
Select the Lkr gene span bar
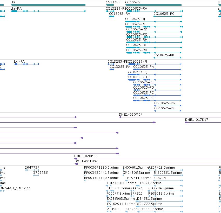(x=48, y=5)
